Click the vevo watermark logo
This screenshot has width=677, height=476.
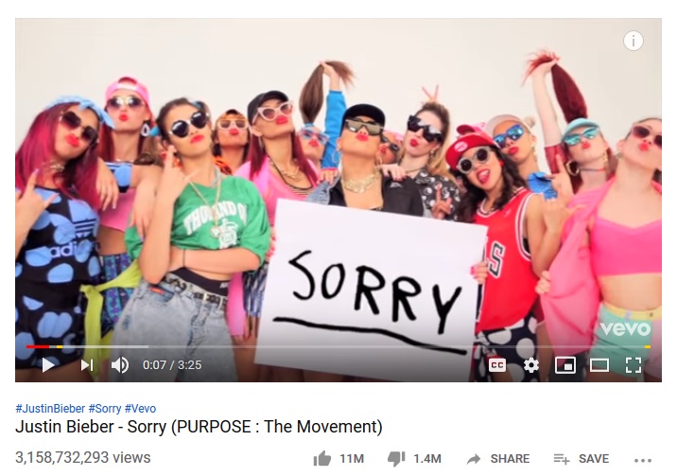(x=625, y=328)
